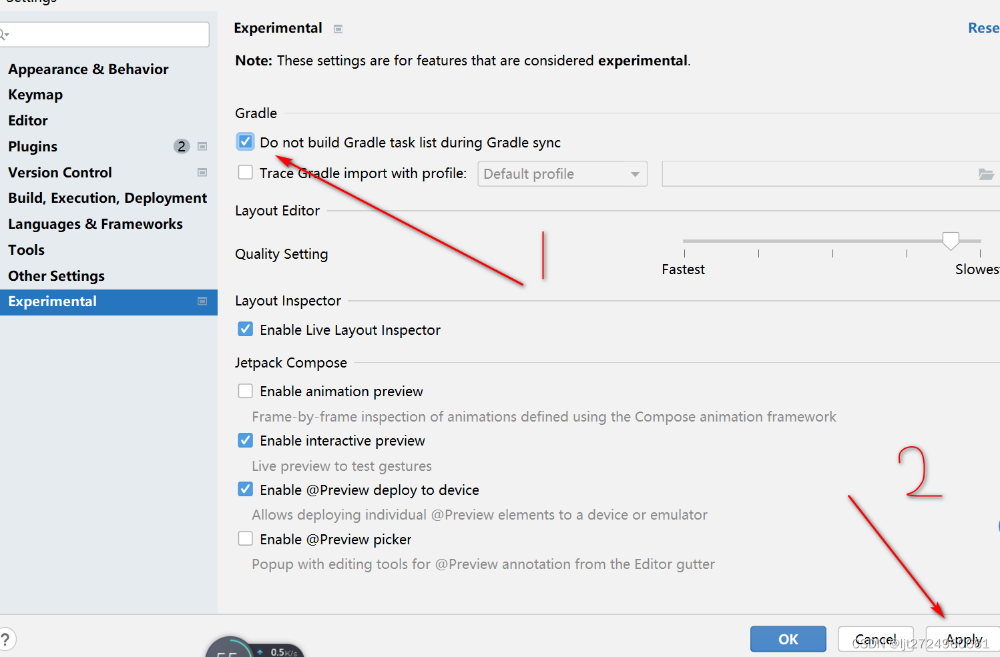Switch to Appearance & Behavior settings
This screenshot has height=657, width=1000.
[87, 69]
